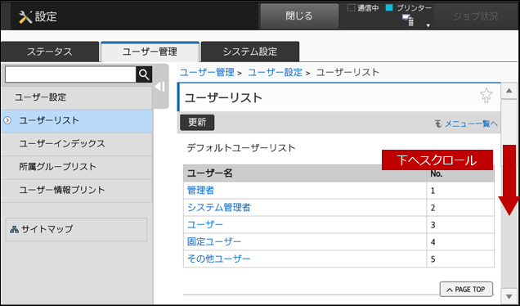Open ユーザー情報プリント in the sidebar
Viewport: 520px width, 306px height.
tap(76, 191)
